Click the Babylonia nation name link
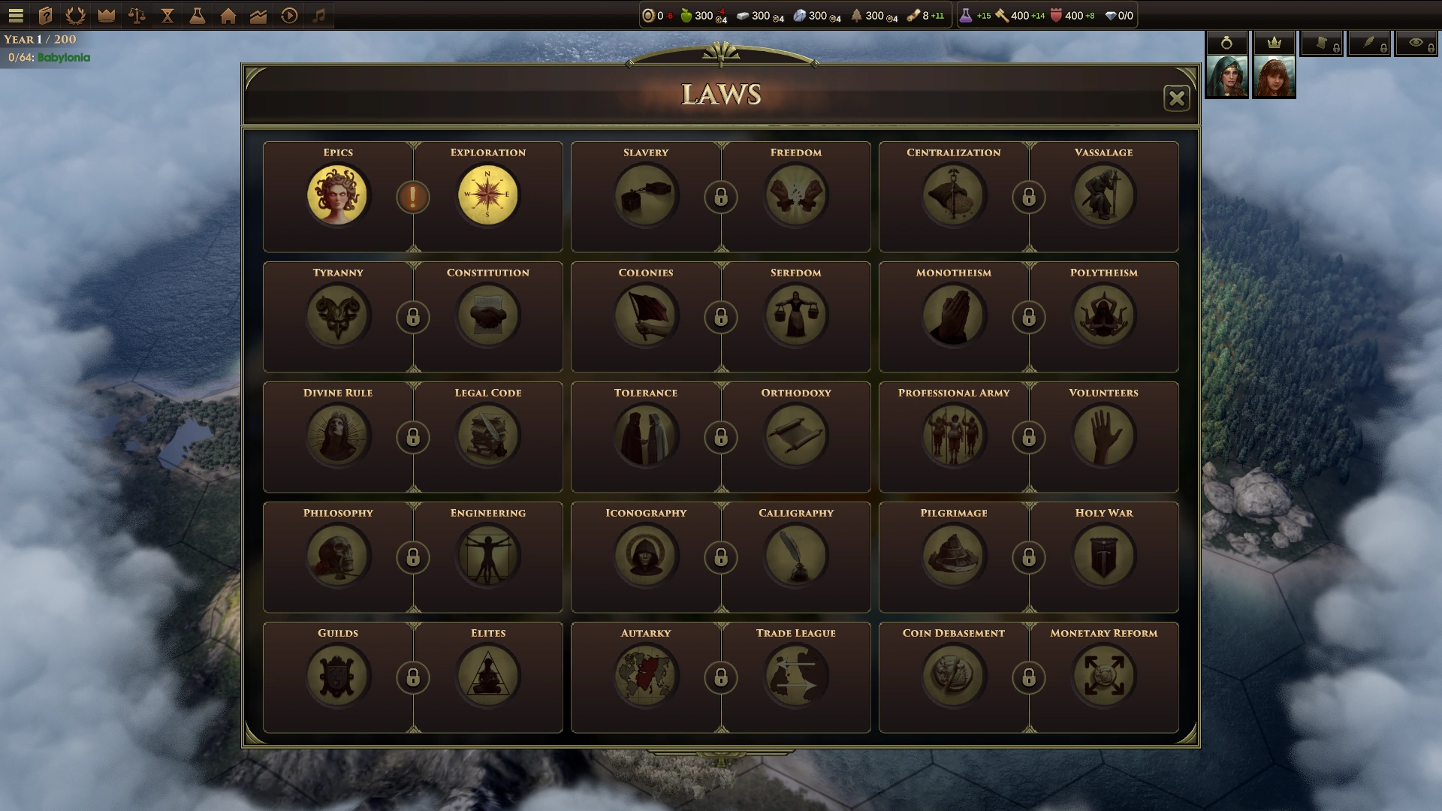Viewport: 1442px width, 811px height. 64,58
